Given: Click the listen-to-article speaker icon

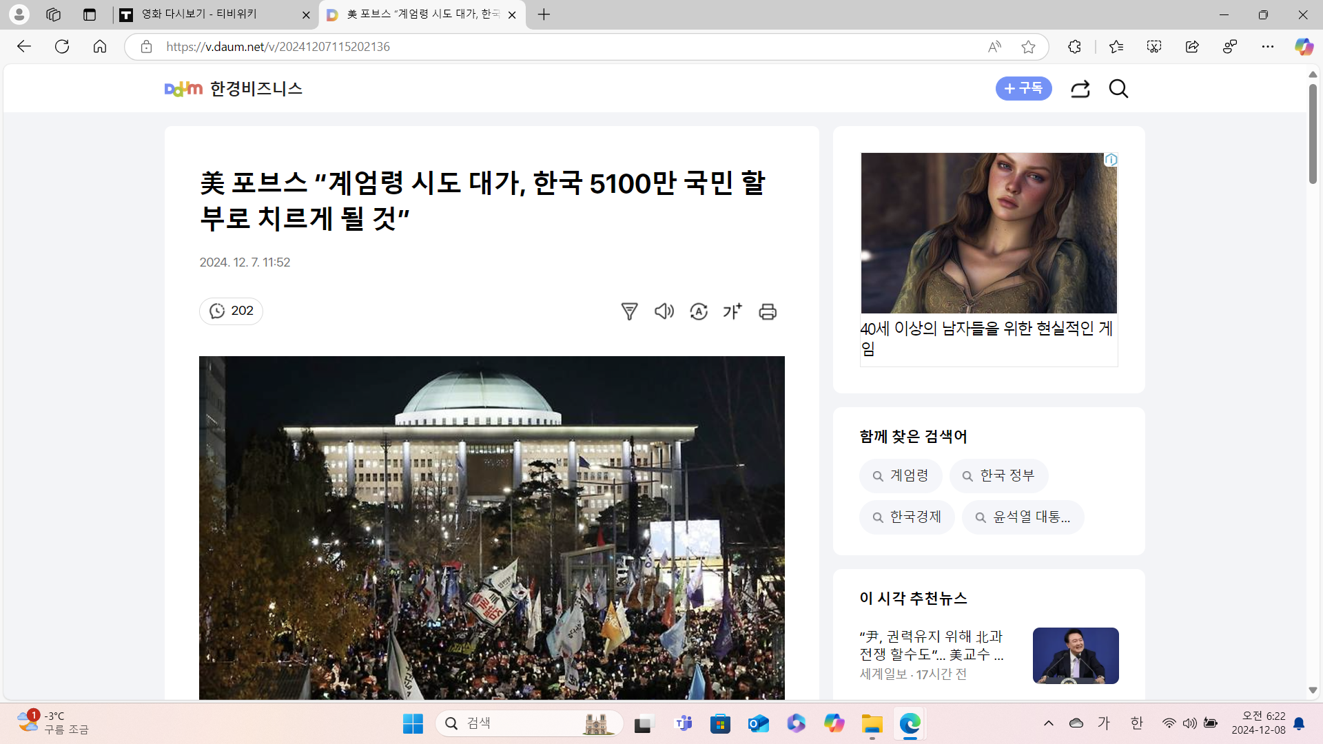Looking at the screenshot, I should pyautogui.click(x=664, y=311).
